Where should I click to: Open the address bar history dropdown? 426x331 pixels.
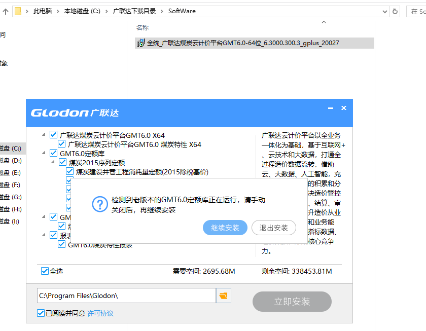pyautogui.click(x=385, y=11)
